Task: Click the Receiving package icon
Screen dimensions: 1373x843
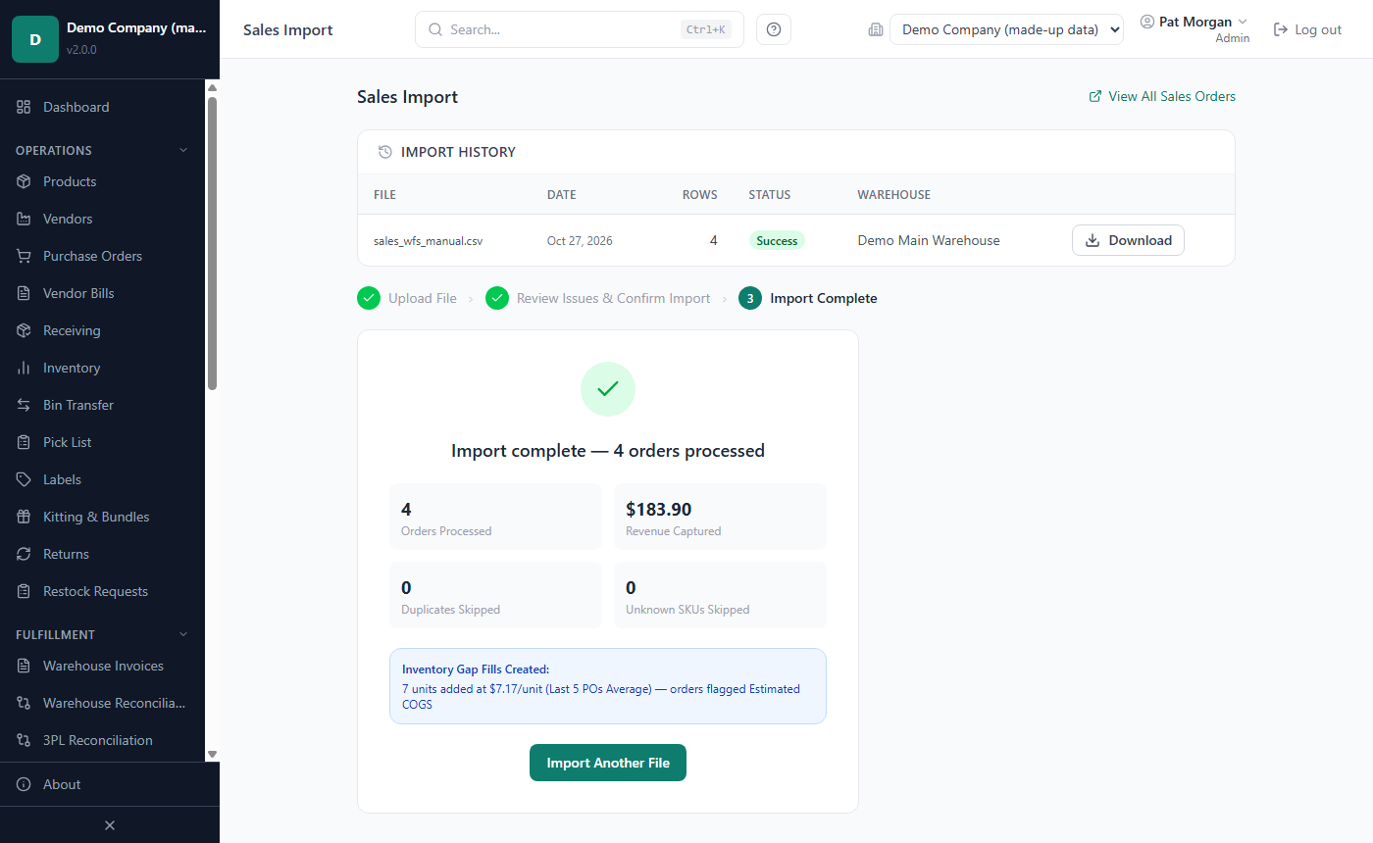Action: point(24,330)
